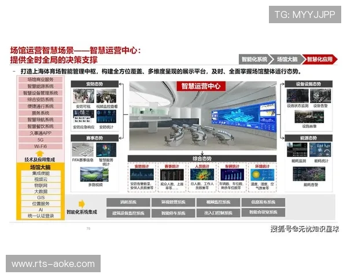Click the 智慧运营中心 red title label
This screenshot has height=278, width=347.
201,86
